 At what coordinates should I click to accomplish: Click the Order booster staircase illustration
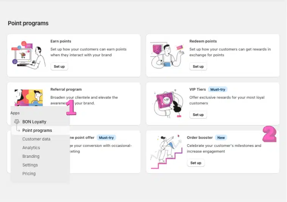[166, 152]
